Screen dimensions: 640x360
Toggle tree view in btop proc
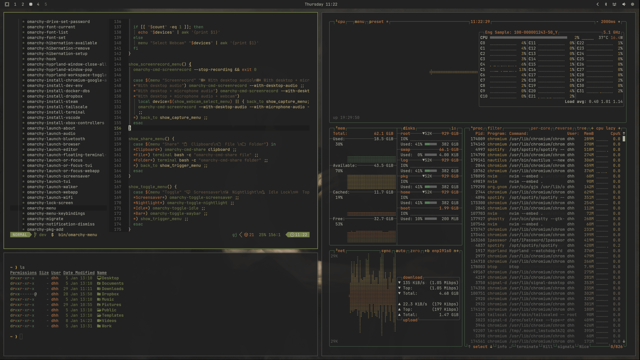(x=581, y=128)
